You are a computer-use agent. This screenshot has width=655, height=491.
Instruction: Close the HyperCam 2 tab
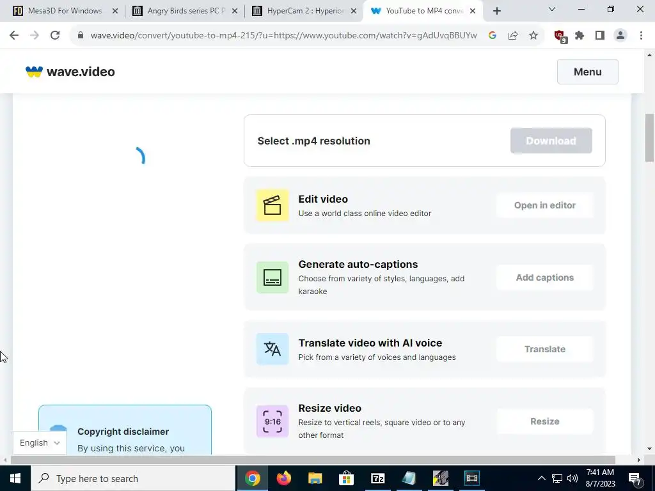pyautogui.click(x=354, y=11)
